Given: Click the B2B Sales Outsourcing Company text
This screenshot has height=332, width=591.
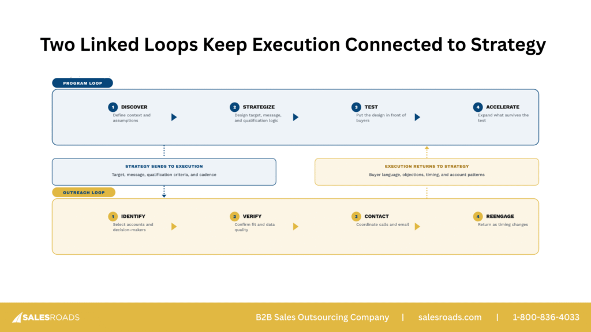Looking at the screenshot, I should [322, 318].
